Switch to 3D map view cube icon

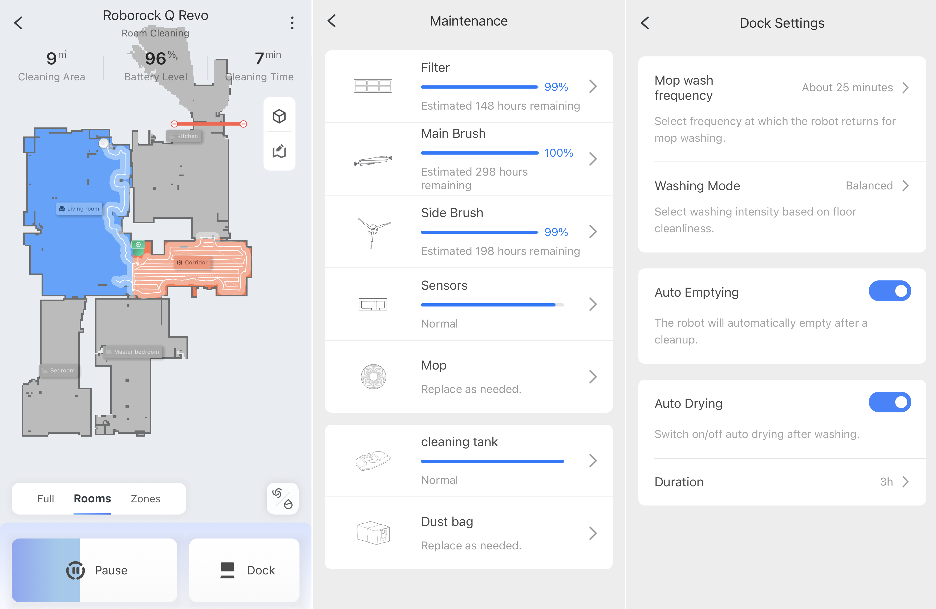point(279,116)
